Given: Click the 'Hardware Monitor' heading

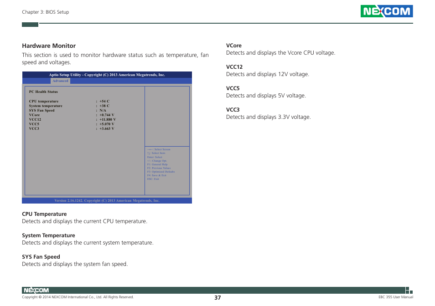Looking at the screenshot, I should pos(49,46).
